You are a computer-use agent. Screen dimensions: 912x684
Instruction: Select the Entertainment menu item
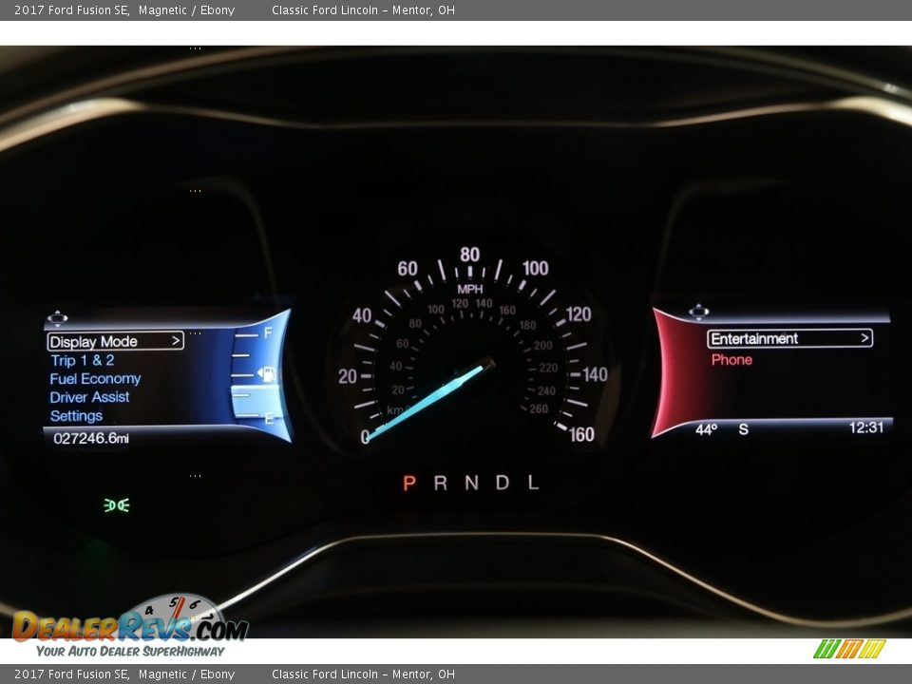(x=789, y=338)
